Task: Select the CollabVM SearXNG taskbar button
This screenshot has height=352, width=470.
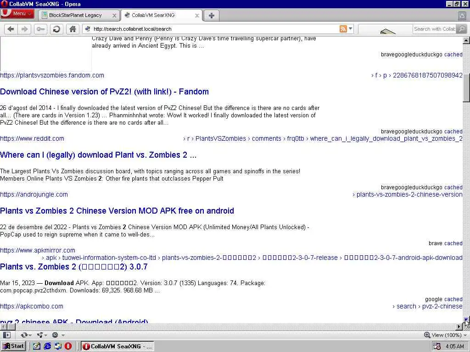Action: [x=117, y=346]
